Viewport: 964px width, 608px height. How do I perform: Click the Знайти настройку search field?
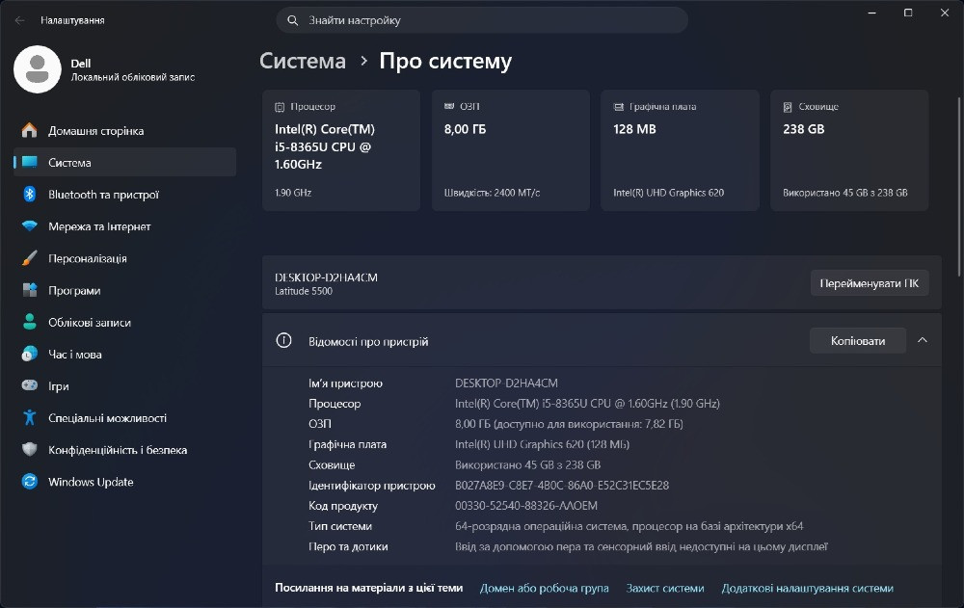pos(482,20)
